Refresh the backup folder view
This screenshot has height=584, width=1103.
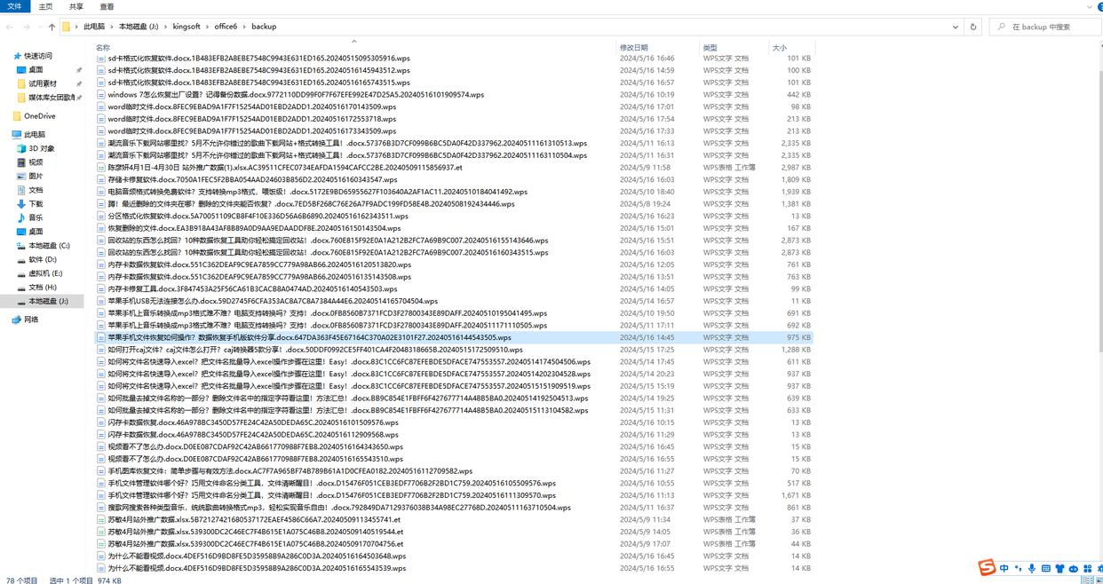coord(973,27)
